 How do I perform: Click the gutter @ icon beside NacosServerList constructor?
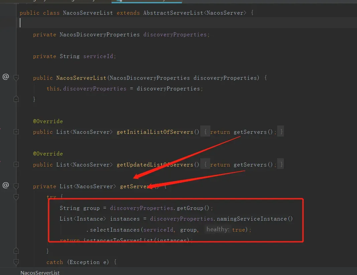6,77
